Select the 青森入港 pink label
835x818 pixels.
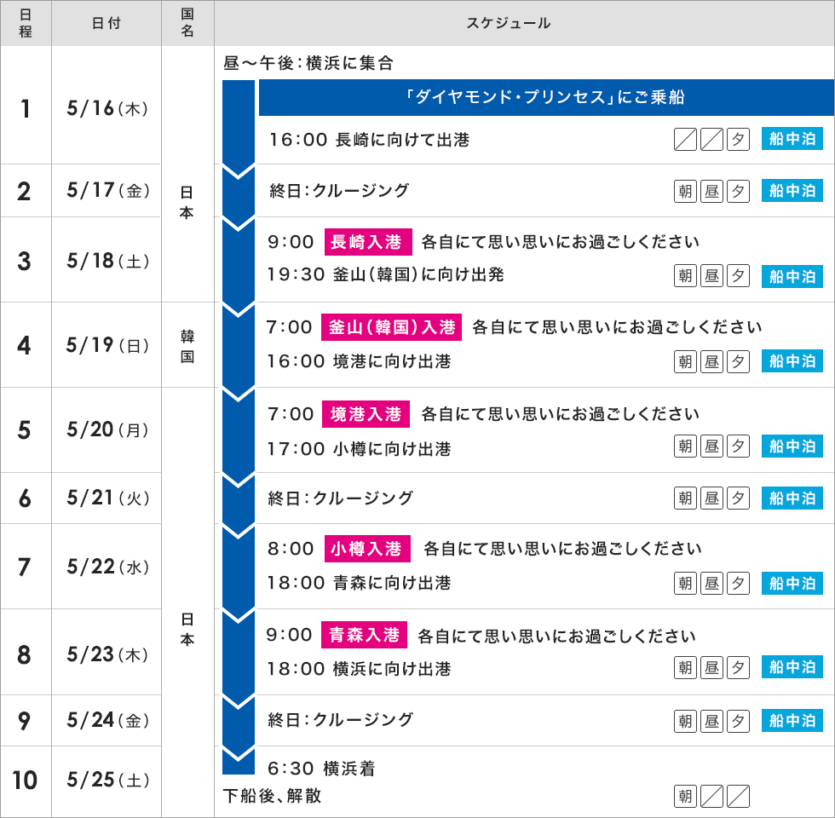366,635
